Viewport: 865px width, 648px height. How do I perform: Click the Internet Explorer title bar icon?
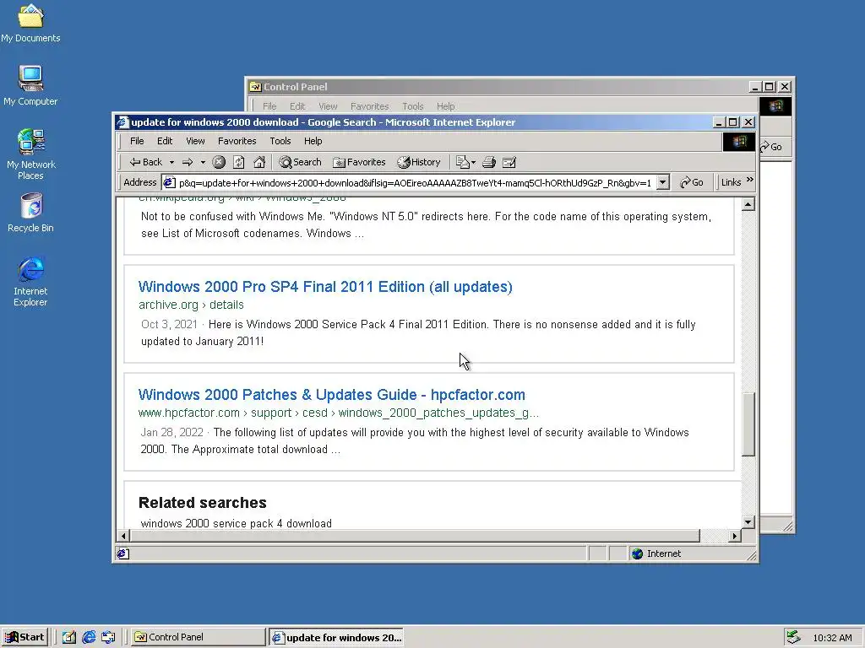coord(123,121)
